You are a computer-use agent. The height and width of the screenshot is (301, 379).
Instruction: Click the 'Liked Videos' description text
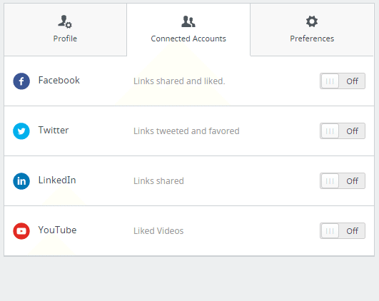[x=158, y=231]
